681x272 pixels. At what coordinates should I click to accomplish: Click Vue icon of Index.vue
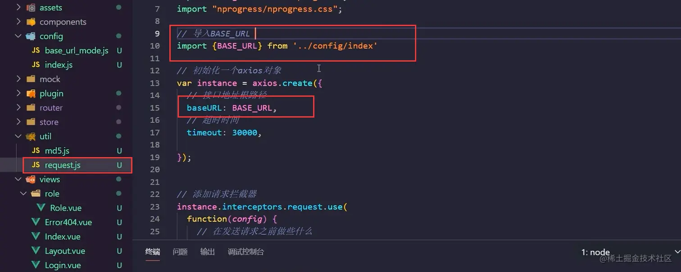36,237
